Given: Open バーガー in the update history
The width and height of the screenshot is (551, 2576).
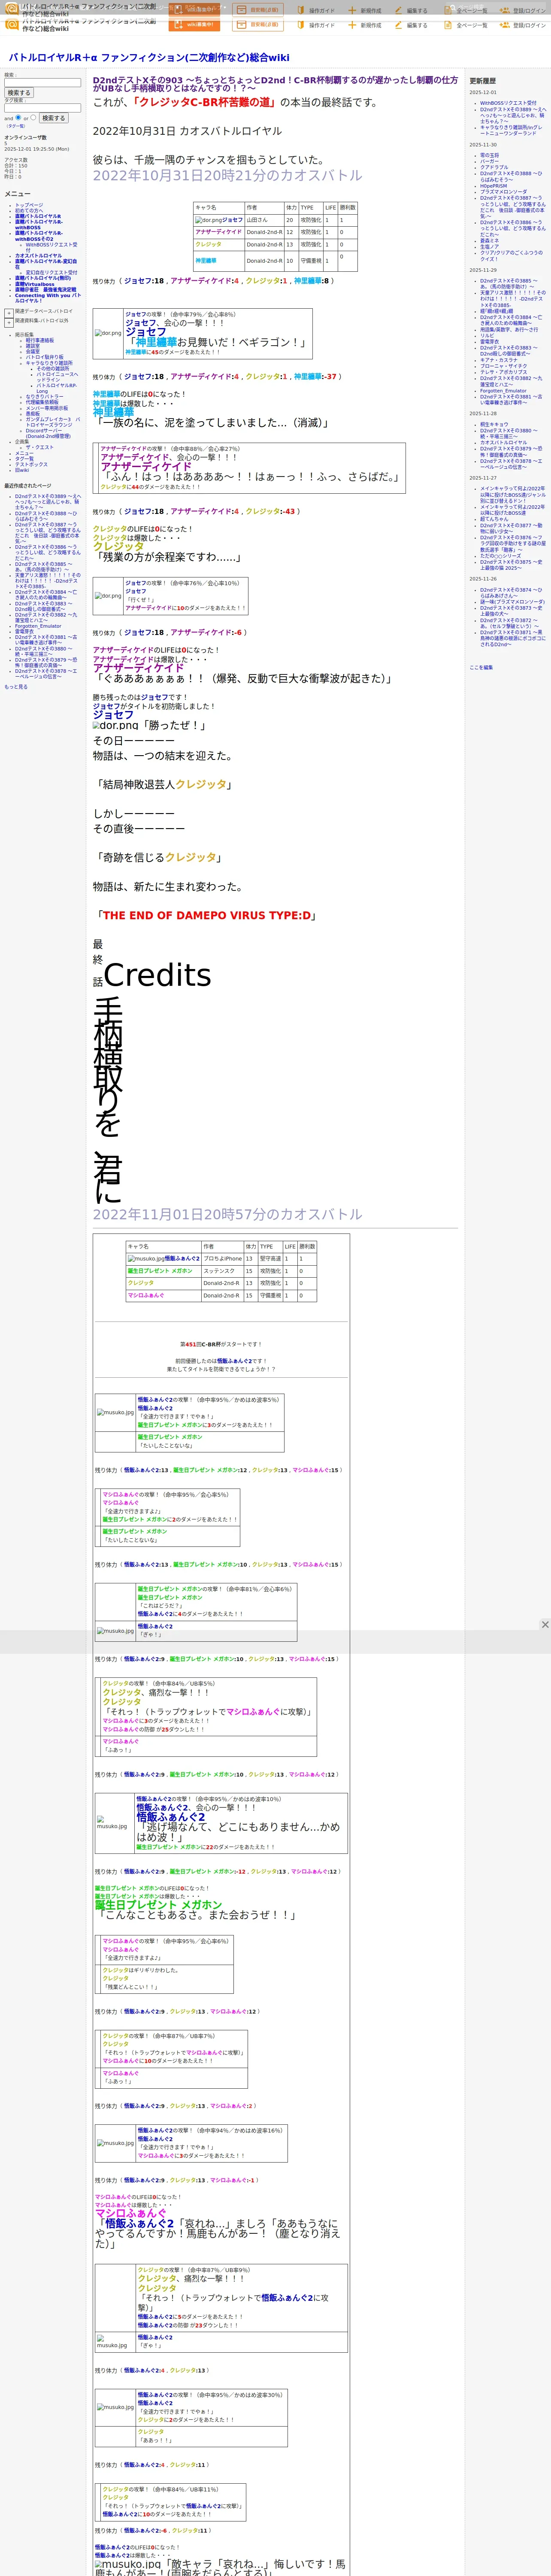Looking at the screenshot, I should (x=489, y=161).
